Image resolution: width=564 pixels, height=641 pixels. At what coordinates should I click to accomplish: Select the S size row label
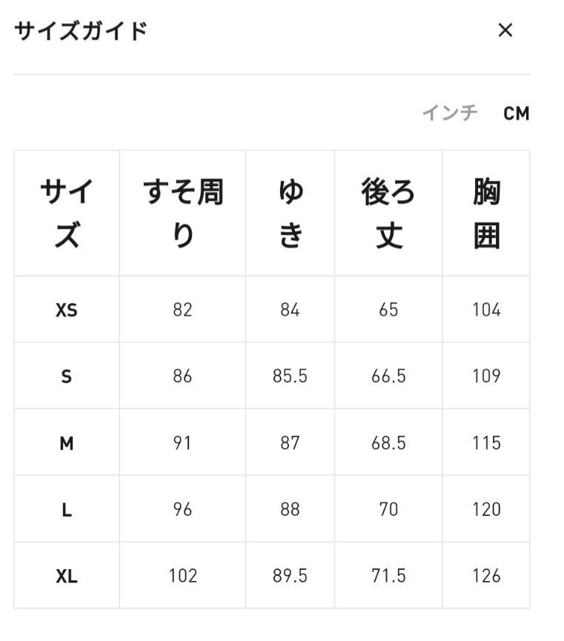click(x=67, y=376)
